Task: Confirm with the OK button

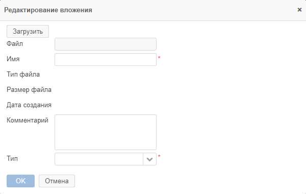Action: click(x=21, y=181)
